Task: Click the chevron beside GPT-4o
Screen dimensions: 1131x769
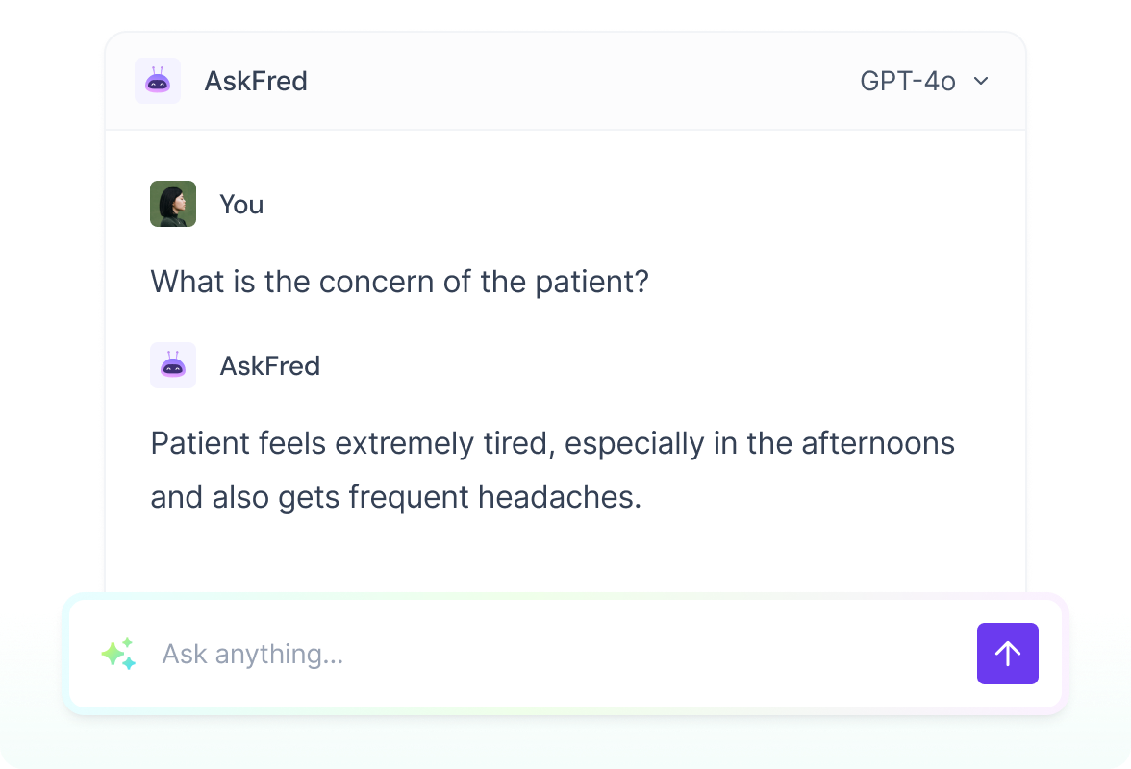Action: (x=981, y=81)
